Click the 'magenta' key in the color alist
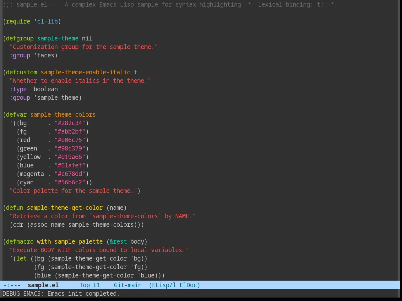Screen dimensions: 402x301 point(32,174)
